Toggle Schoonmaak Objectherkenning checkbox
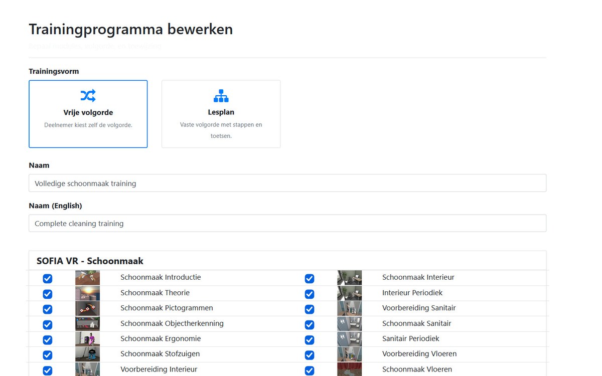The image size is (602, 376). click(47, 324)
